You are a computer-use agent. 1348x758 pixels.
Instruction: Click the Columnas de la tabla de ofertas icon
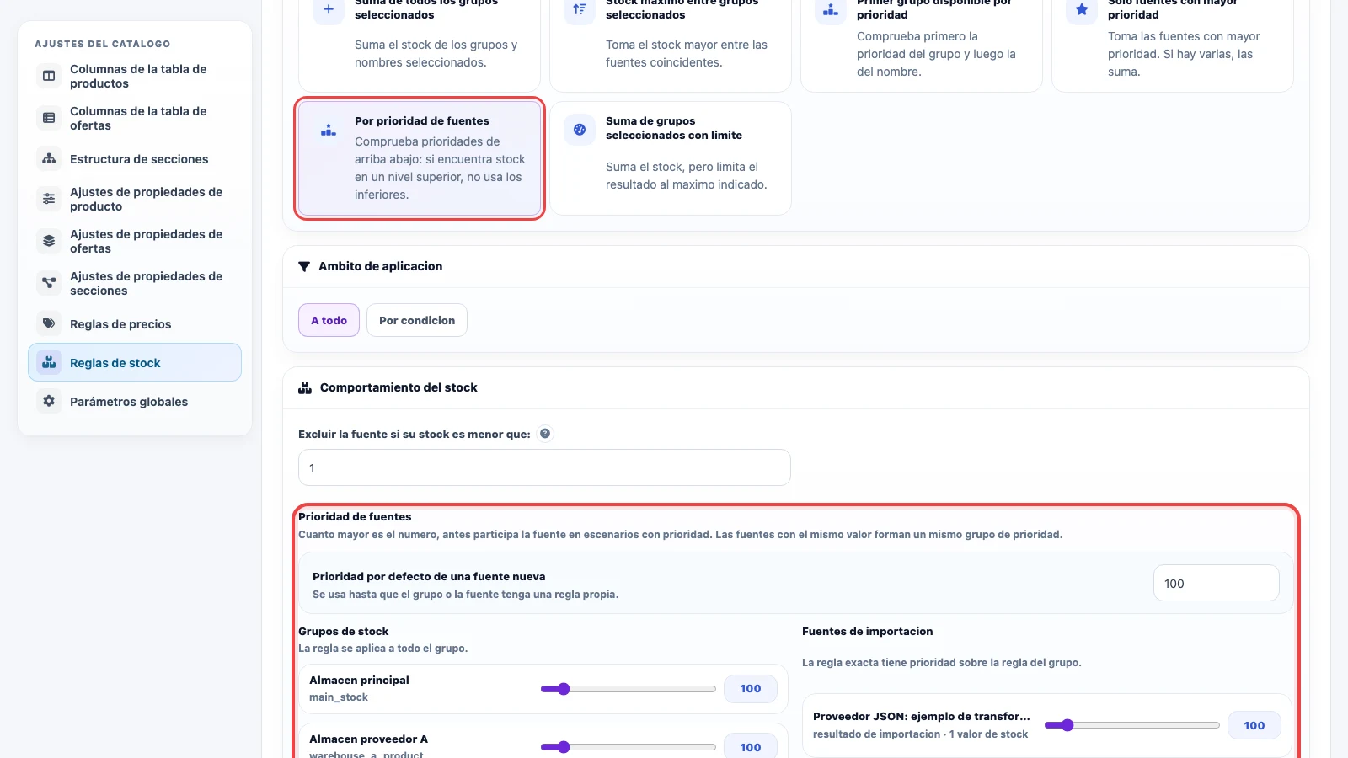click(x=49, y=118)
